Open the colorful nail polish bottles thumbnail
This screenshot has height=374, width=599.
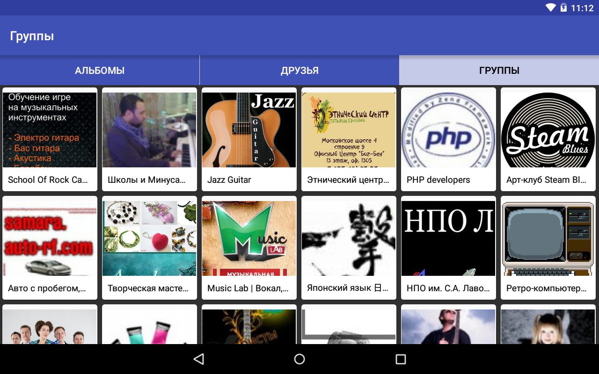[x=149, y=327]
